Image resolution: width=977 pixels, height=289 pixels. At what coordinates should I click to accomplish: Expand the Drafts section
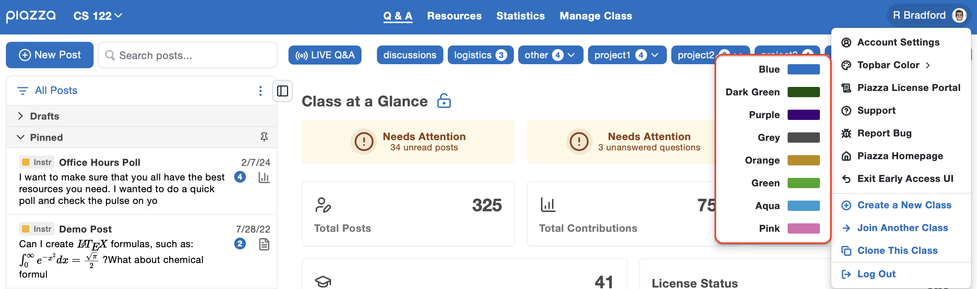pos(141,116)
